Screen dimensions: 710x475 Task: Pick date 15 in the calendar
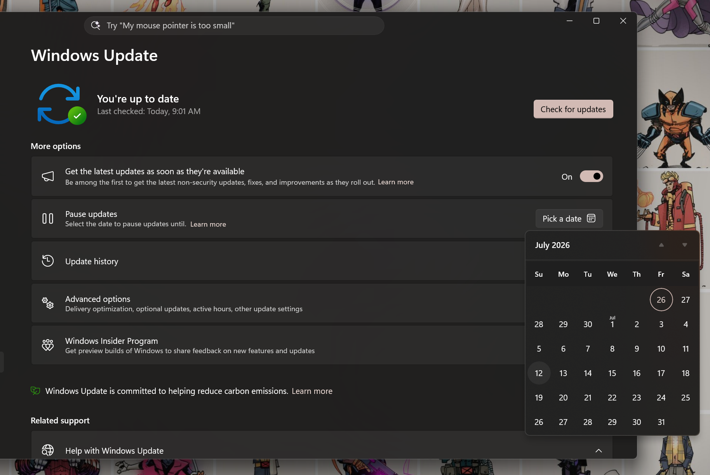click(x=612, y=373)
